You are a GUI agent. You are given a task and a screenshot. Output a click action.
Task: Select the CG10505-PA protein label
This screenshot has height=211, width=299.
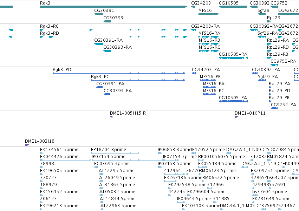pyautogui.click(x=233, y=98)
